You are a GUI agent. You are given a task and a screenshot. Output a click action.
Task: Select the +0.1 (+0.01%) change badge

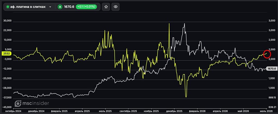coord(86,7)
